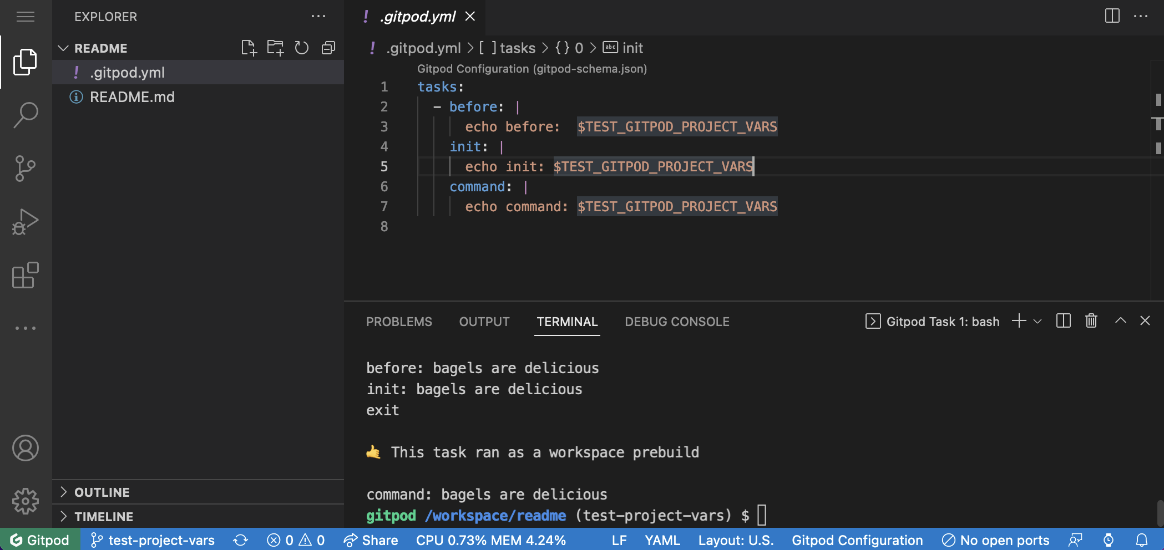Open the Search panel
Viewport: 1164px width, 550px height.
coord(25,114)
